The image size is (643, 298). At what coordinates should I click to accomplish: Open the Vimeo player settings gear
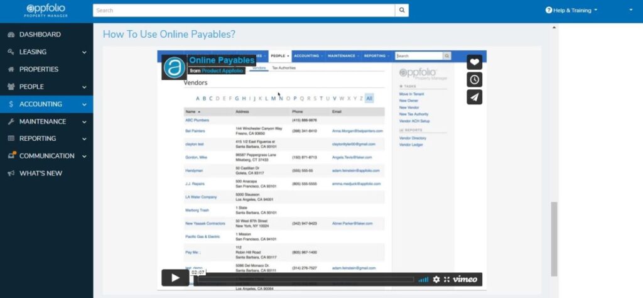[436, 279]
